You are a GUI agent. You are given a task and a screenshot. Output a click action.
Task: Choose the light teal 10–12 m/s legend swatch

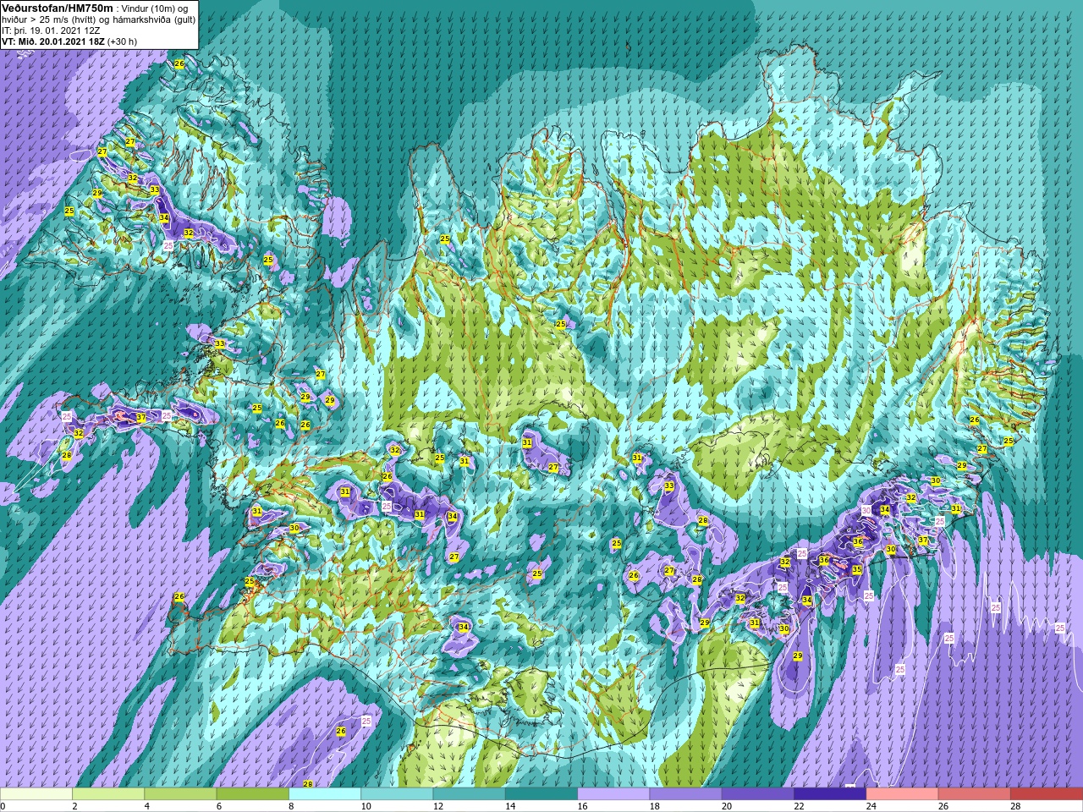(x=397, y=794)
